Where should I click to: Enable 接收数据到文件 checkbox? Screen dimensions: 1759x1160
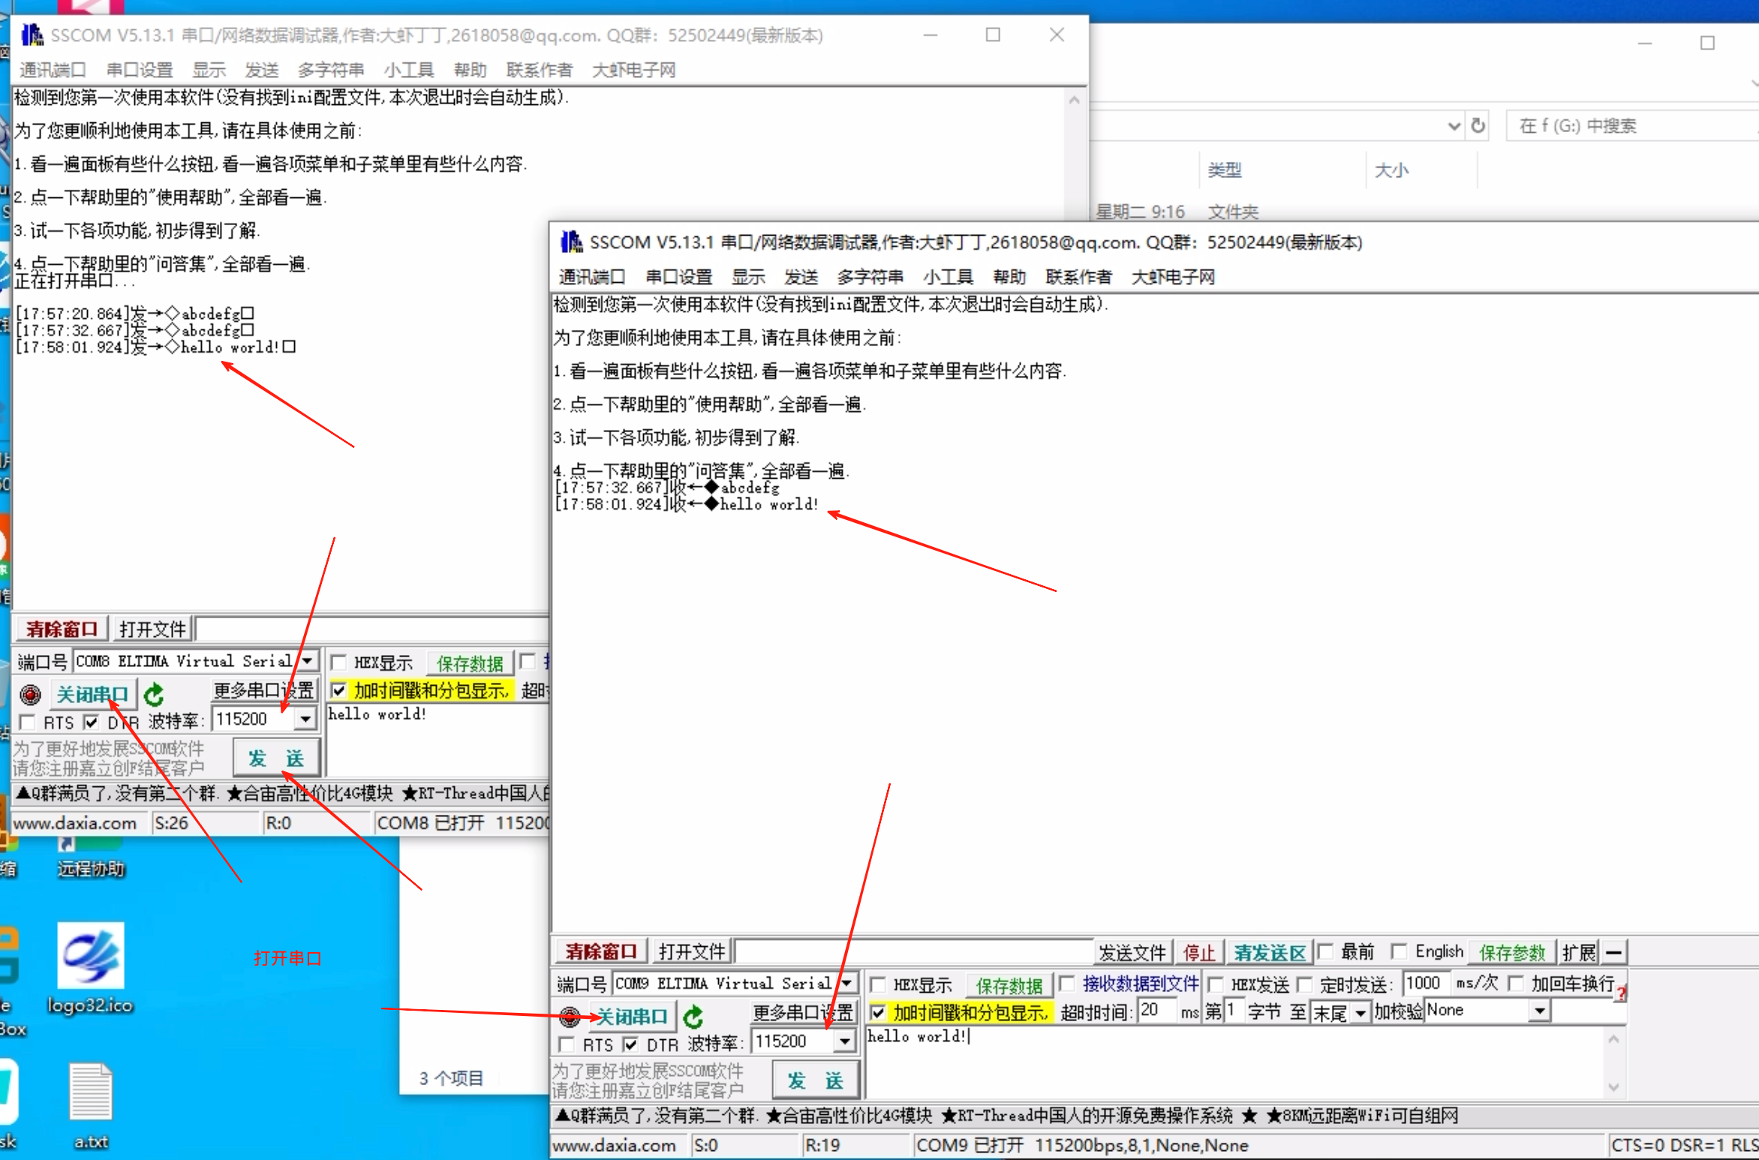[x=1067, y=983]
